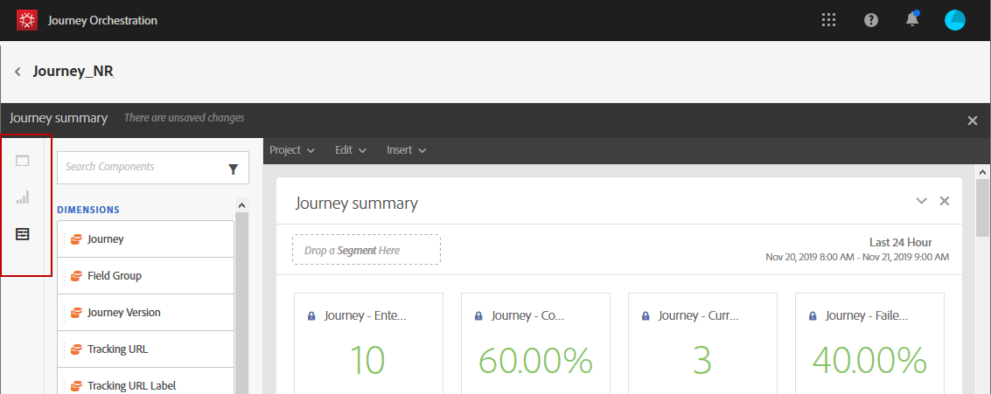Click the lock icon on Journey - Co... card
This screenshot has width=991, height=394.
click(x=478, y=315)
